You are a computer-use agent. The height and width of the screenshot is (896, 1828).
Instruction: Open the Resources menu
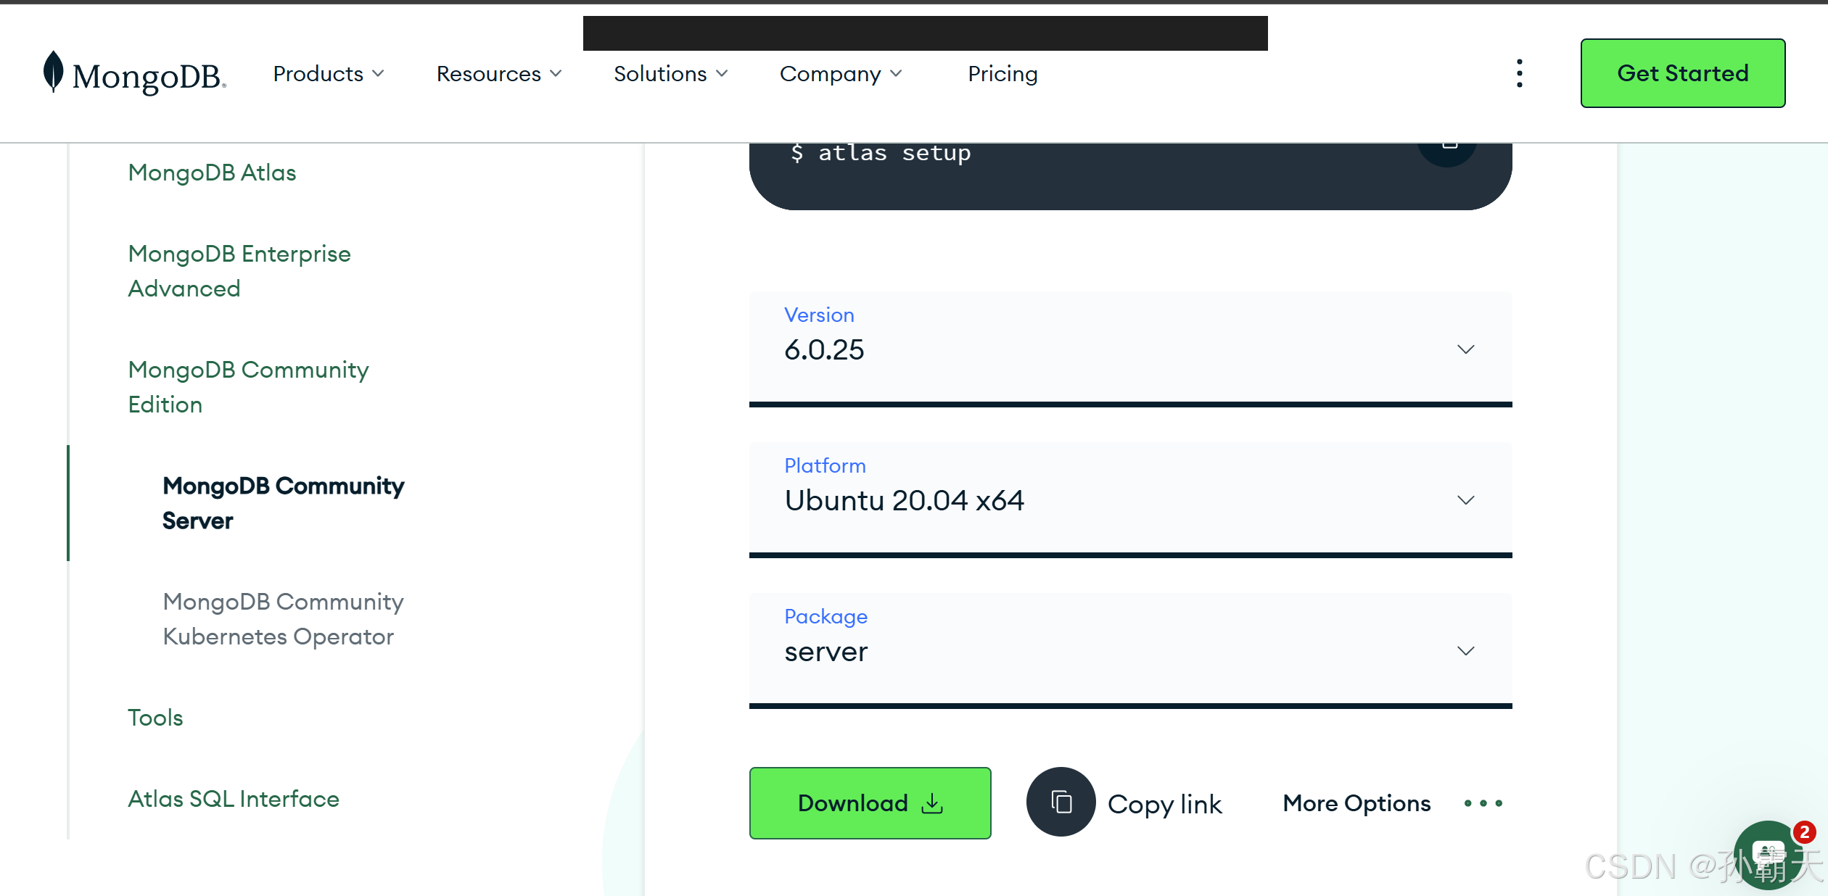(499, 74)
